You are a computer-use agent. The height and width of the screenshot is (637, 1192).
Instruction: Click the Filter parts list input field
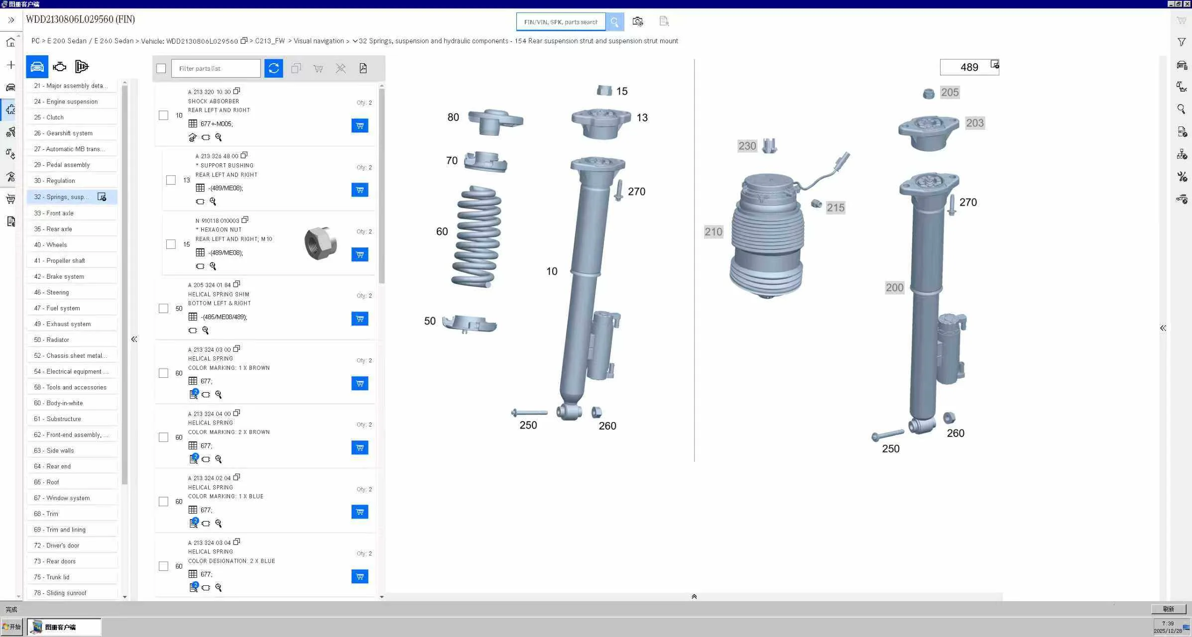pyautogui.click(x=216, y=68)
